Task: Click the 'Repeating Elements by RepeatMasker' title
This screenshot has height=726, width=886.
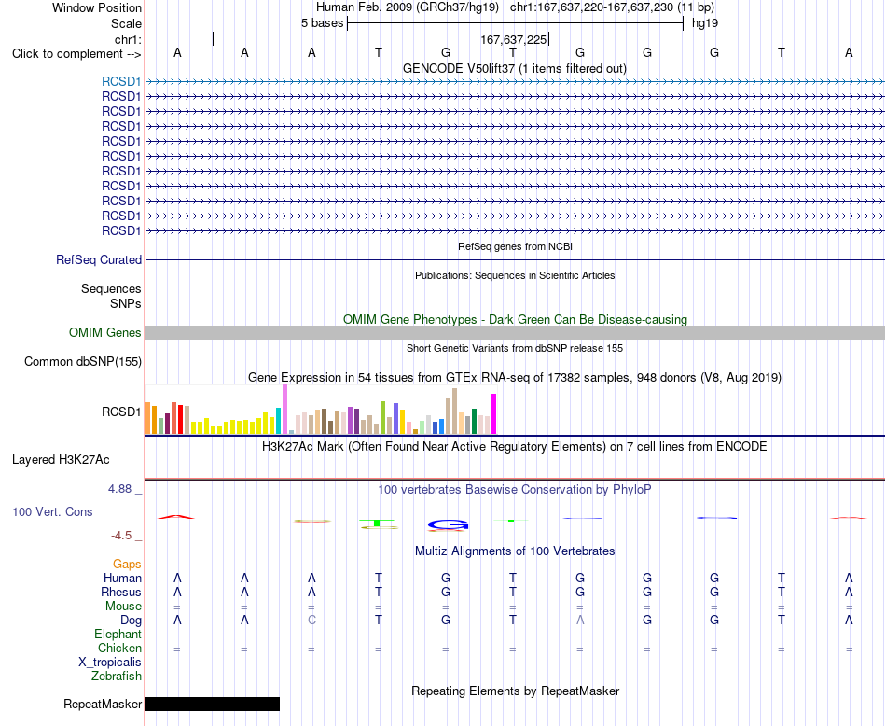Action: [515, 691]
